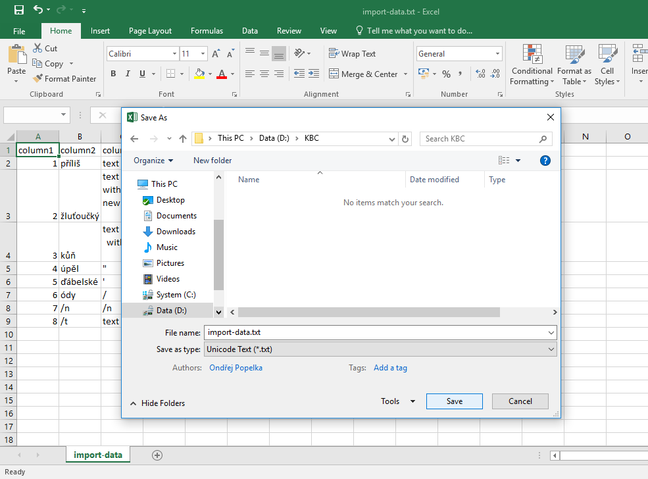Click the Orientation text angle icon
The height and width of the screenshot is (479, 648).
pos(299,53)
